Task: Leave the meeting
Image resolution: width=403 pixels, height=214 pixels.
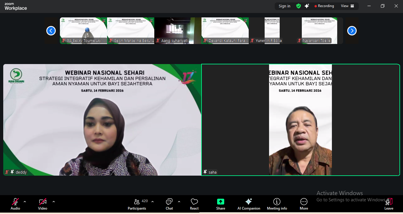Action: [x=389, y=204]
